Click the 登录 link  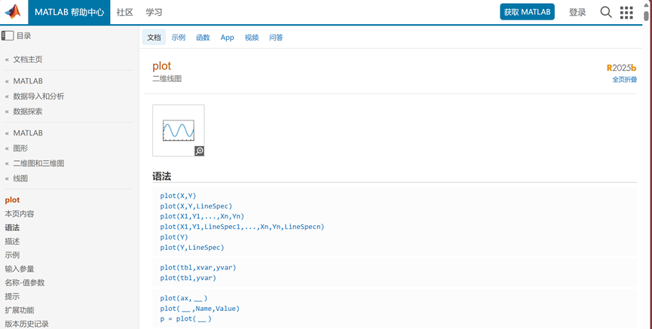coord(577,13)
